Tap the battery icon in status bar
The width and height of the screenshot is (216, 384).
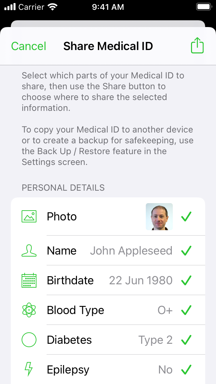[204, 7]
